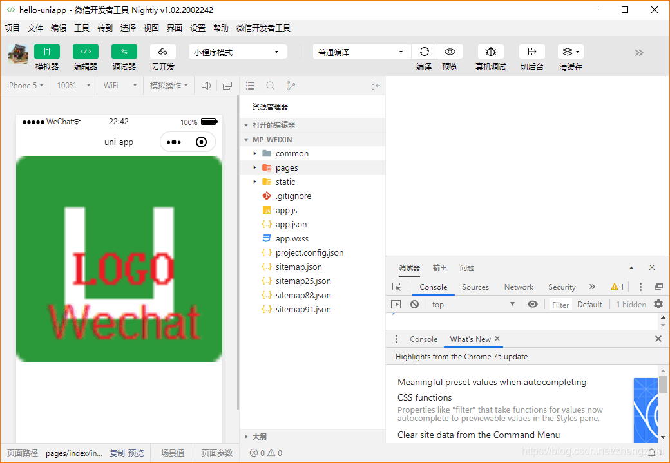Collapse the sidebar panel icon
670x463 pixels.
[376, 86]
